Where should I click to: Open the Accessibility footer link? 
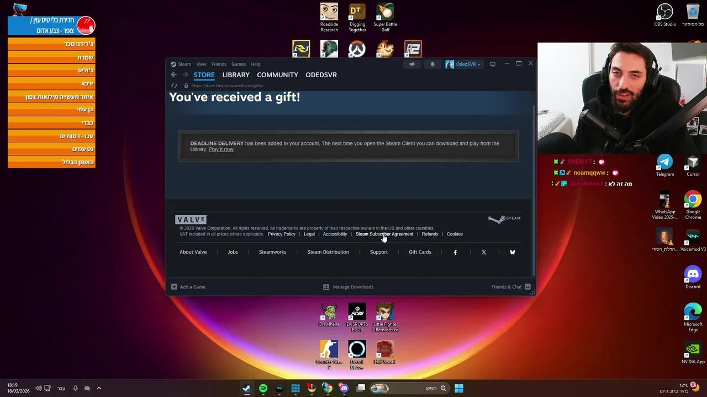(335, 234)
